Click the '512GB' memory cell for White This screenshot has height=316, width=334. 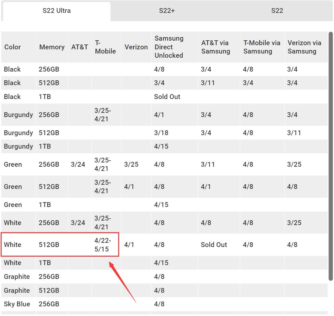tap(49, 244)
